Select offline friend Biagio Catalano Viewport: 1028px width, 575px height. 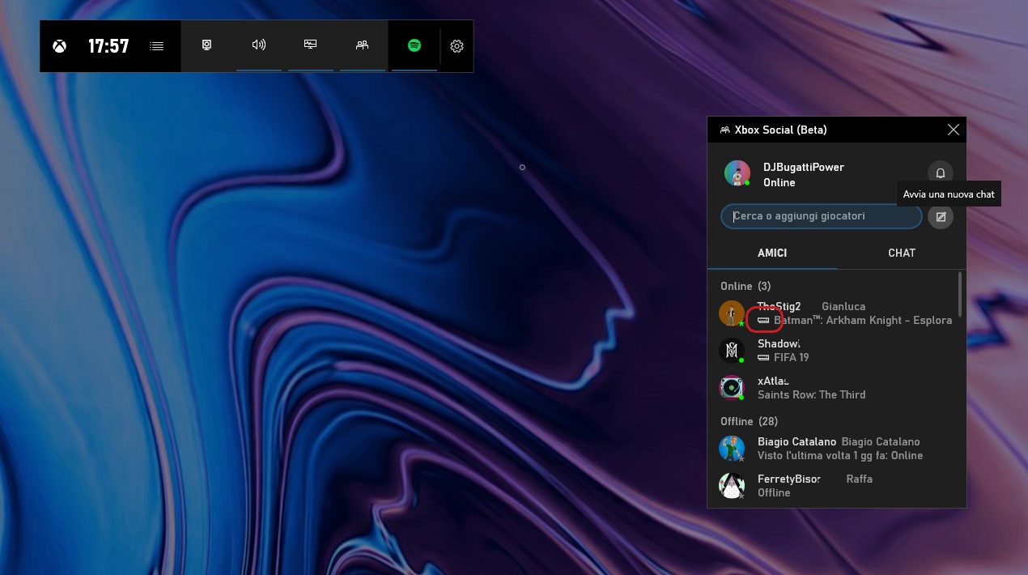pyautogui.click(x=834, y=449)
